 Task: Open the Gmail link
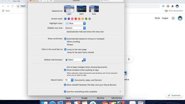(157, 18)
